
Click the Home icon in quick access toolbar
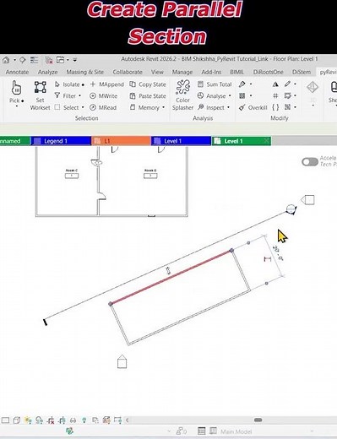pyautogui.click(x=6, y=60)
